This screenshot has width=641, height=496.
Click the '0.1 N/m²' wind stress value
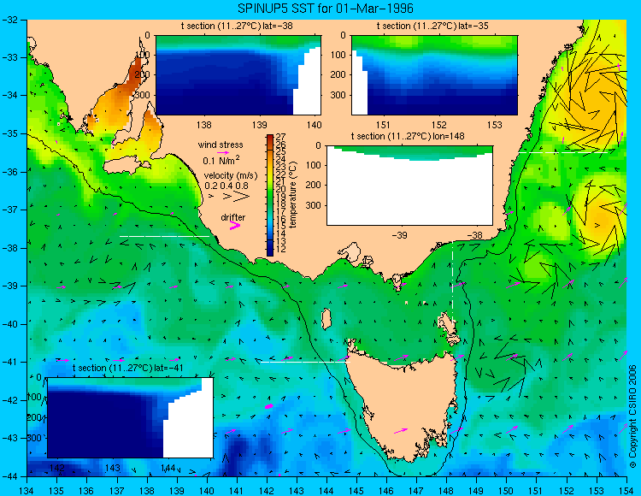tap(221, 160)
